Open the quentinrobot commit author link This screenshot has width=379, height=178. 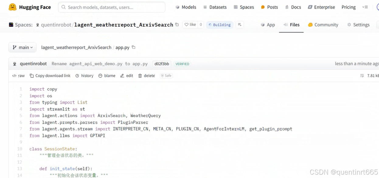coord(33,64)
